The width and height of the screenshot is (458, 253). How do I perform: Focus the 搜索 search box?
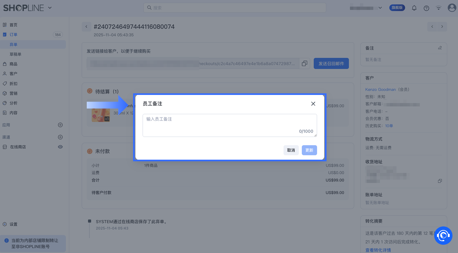click(x=235, y=8)
